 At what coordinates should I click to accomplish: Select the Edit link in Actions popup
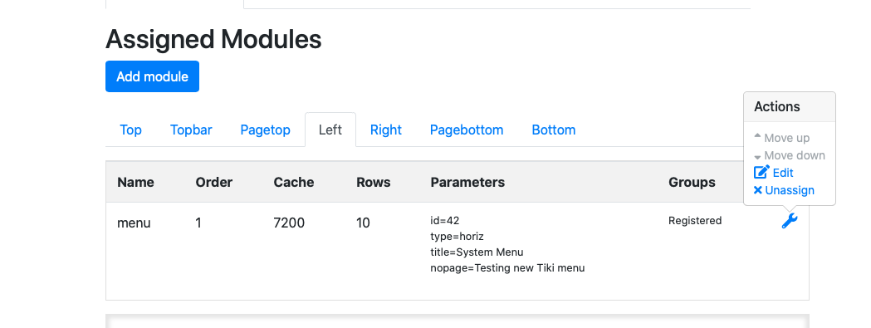point(783,173)
